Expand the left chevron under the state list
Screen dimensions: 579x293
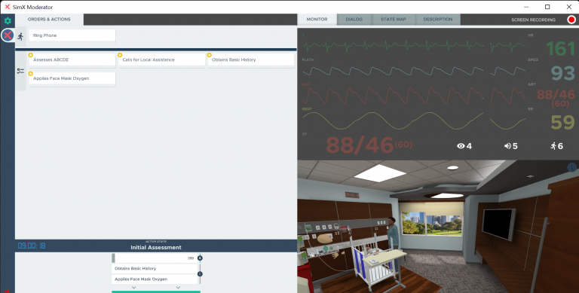(x=134, y=288)
